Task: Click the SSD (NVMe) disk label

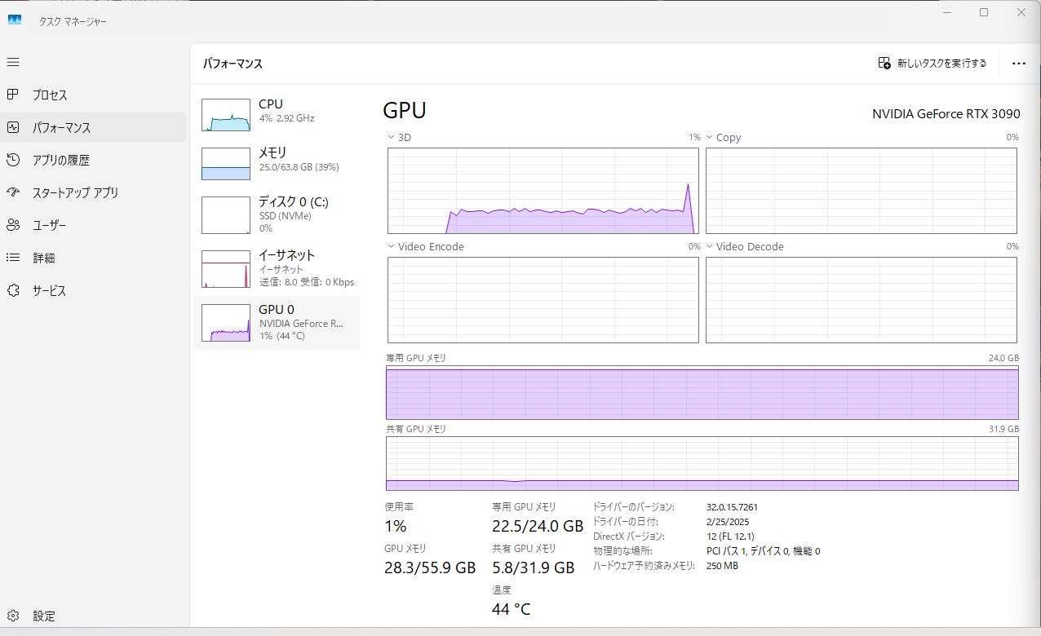Action: (285, 216)
